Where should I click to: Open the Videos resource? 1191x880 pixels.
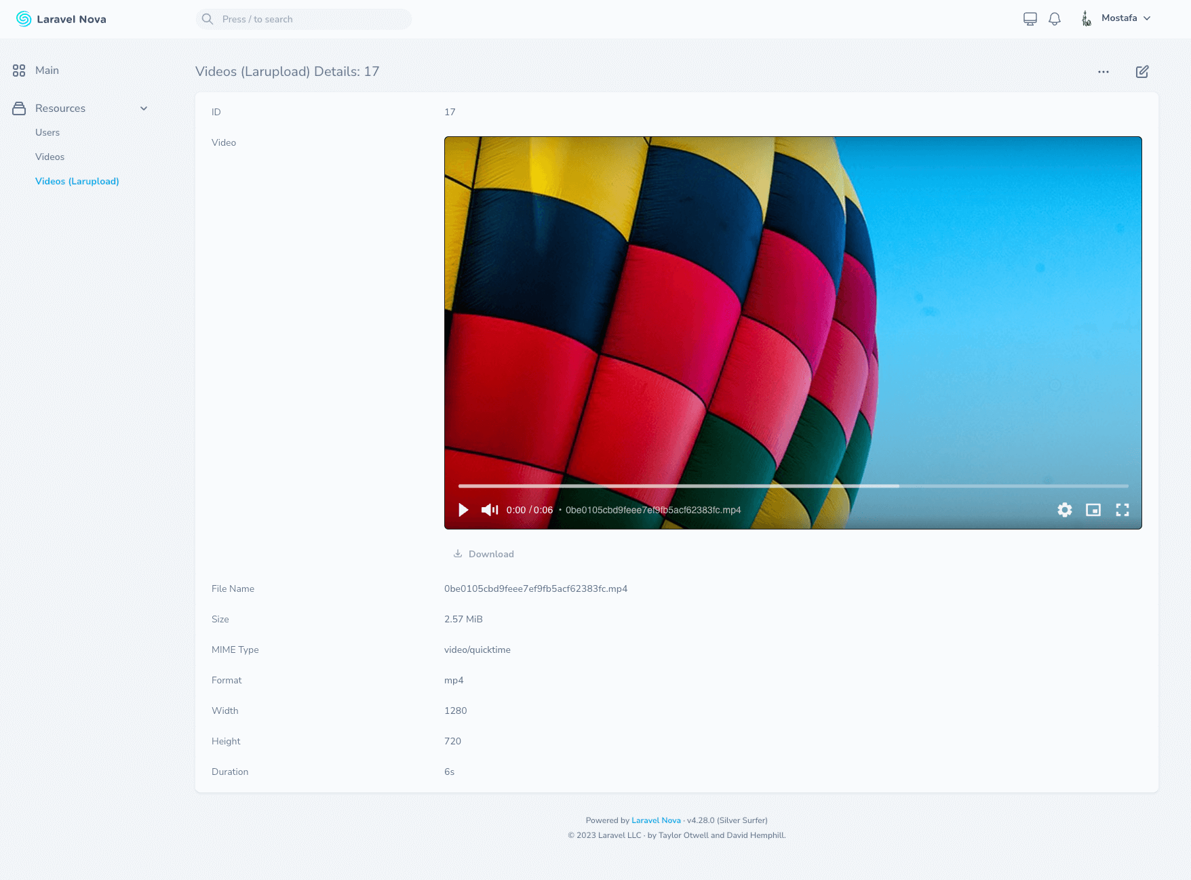point(50,157)
